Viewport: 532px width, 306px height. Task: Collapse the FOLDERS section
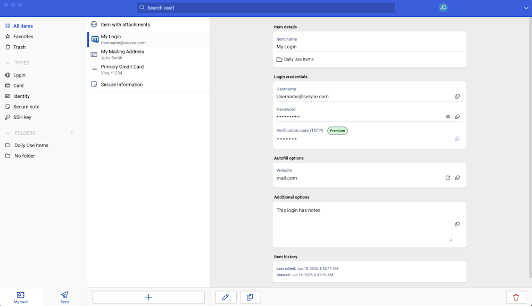click(x=7, y=133)
